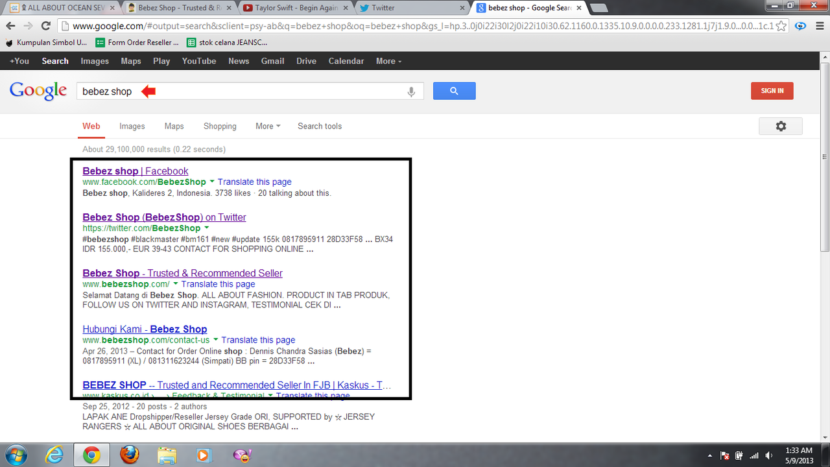Expand arrow next to www.bebezshop.com/

[176, 284]
